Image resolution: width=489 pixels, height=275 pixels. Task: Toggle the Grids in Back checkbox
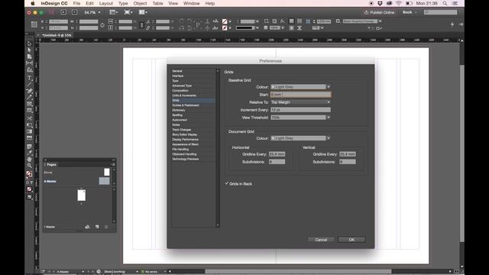click(227, 183)
